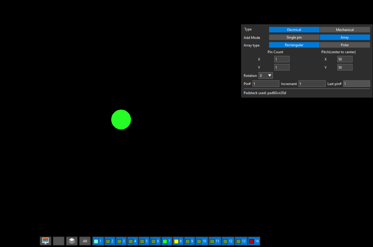Click the Pin Count X field
373x247 pixels.
click(x=282, y=59)
